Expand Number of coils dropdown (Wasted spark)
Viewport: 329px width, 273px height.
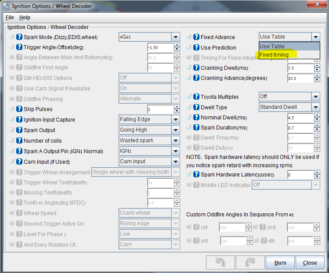pos(149,140)
